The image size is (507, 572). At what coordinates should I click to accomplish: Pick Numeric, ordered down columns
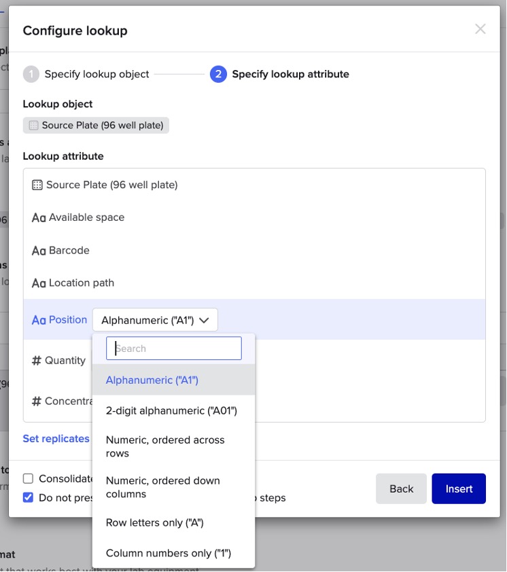coord(163,487)
